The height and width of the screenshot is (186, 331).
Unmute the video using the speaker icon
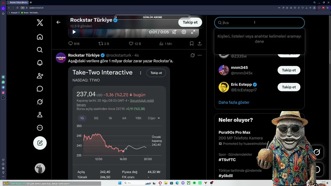(175, 32)
